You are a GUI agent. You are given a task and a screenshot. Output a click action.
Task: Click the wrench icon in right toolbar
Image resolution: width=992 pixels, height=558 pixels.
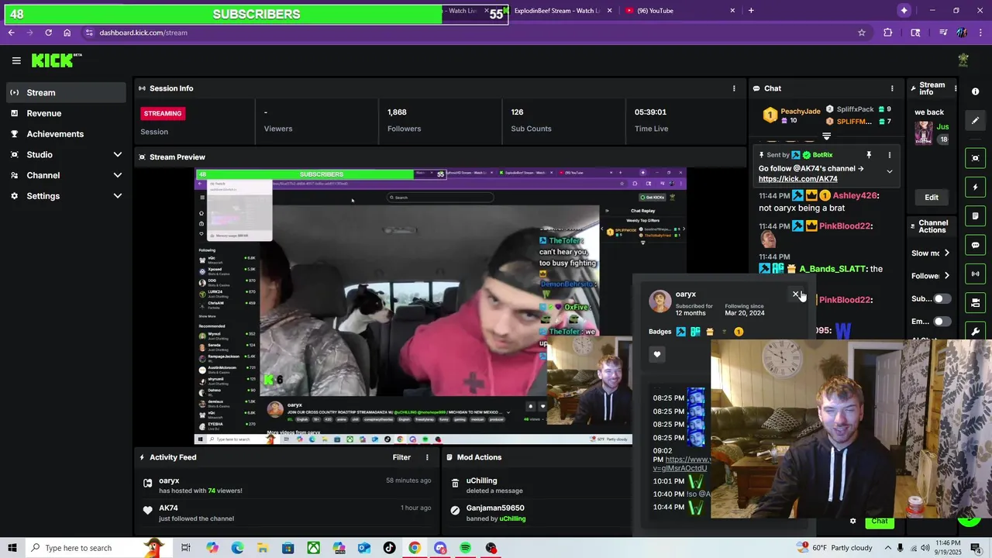tap(976, 332)
